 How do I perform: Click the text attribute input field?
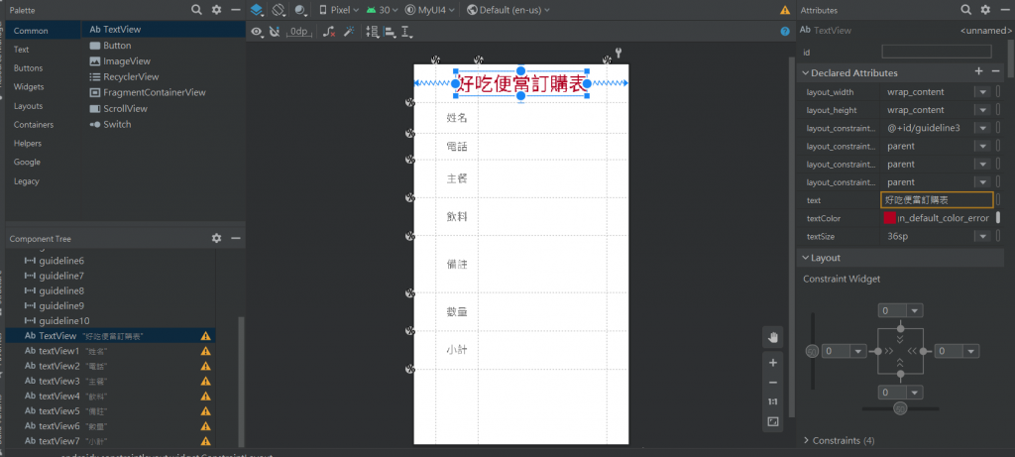[x=937, y=200]
